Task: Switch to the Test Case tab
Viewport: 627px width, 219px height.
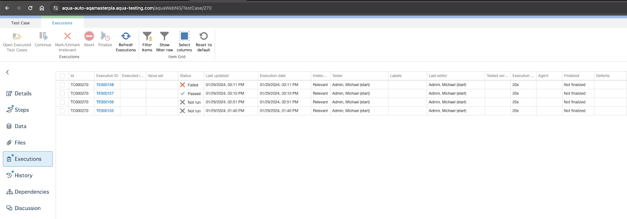Action: point(20,23)
